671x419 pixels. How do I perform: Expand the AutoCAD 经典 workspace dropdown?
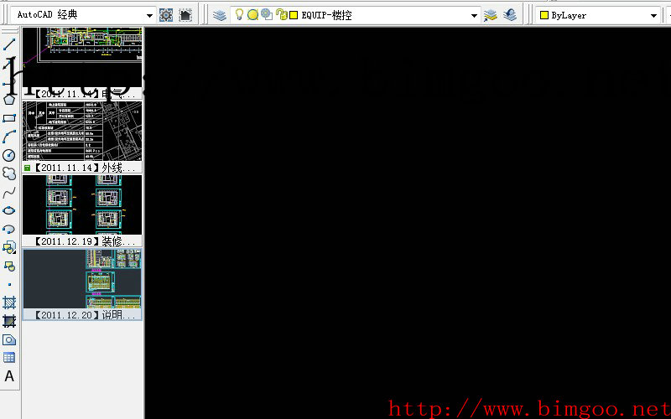pos(150,15)
